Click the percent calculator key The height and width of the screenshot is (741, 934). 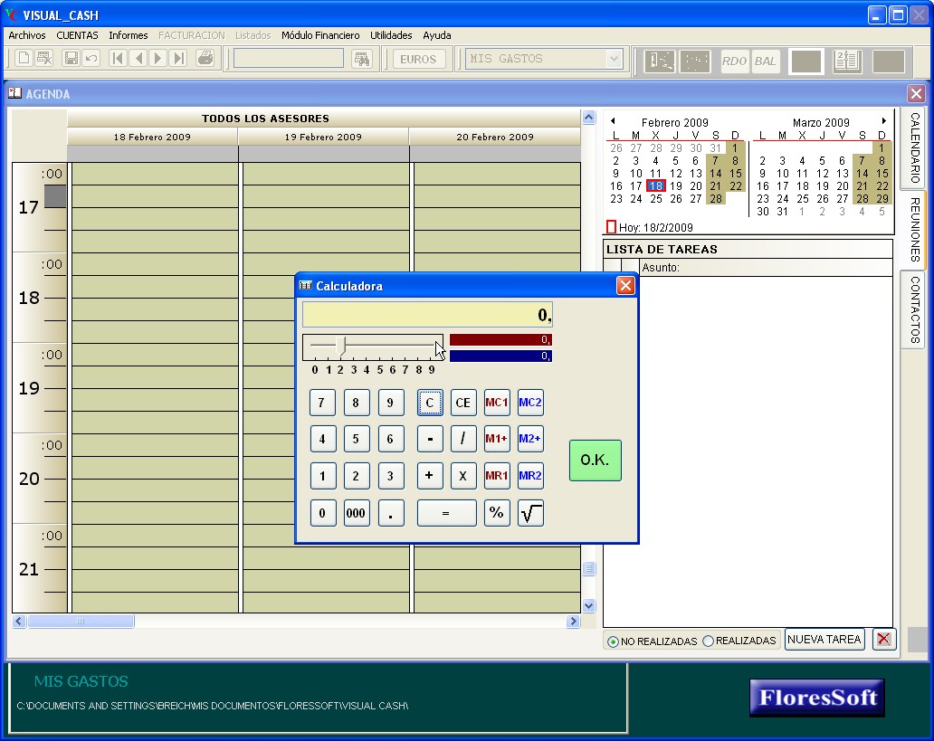pyautogui.click(x=497, y=513)
